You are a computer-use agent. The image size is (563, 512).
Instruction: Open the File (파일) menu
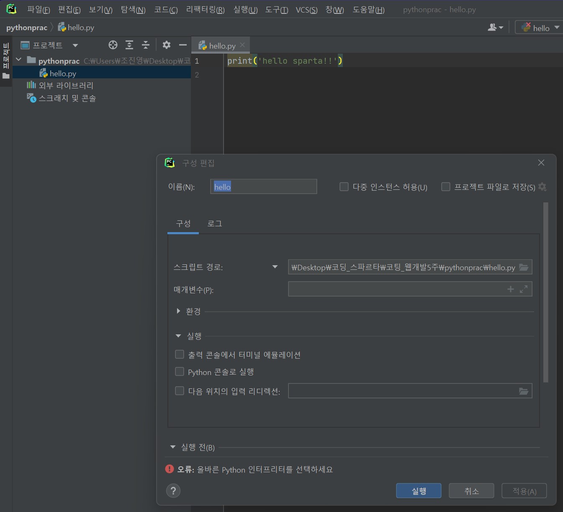(x=39, y=10)
